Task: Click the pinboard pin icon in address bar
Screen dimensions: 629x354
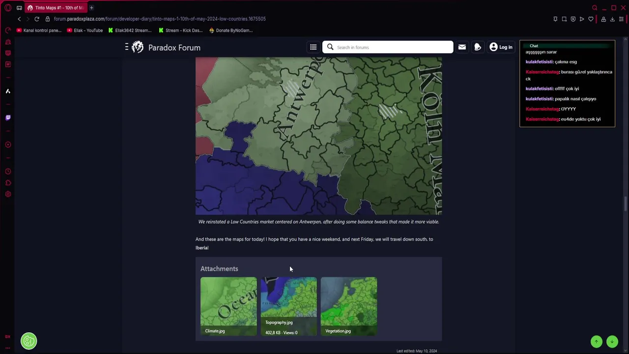Action: 555,19
